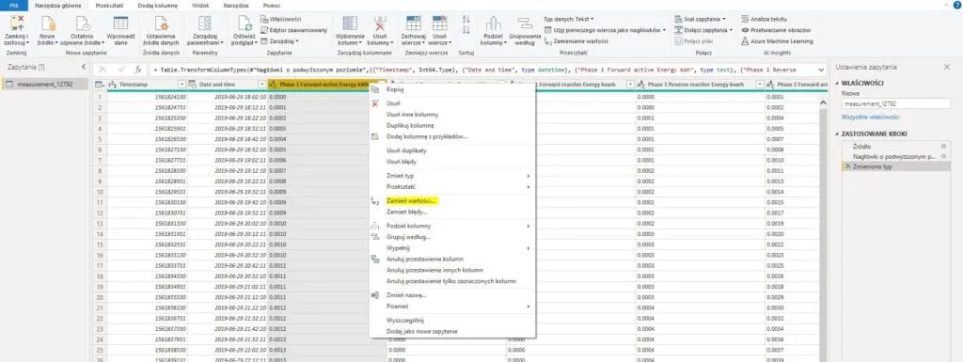Viewport: 963px width, 362px height.
Task: Open the Scal zapytania dropdown
Action: click(700, 19)
